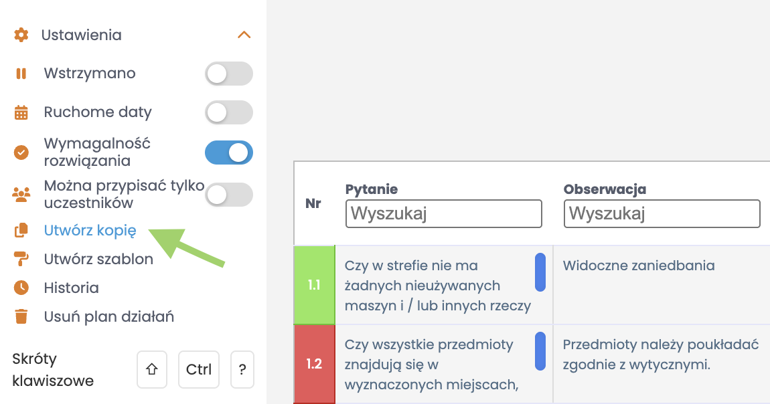Disable the Wymagalność rozwiązania toggle
The image size is (770, 404).
(x=228, y=153)
